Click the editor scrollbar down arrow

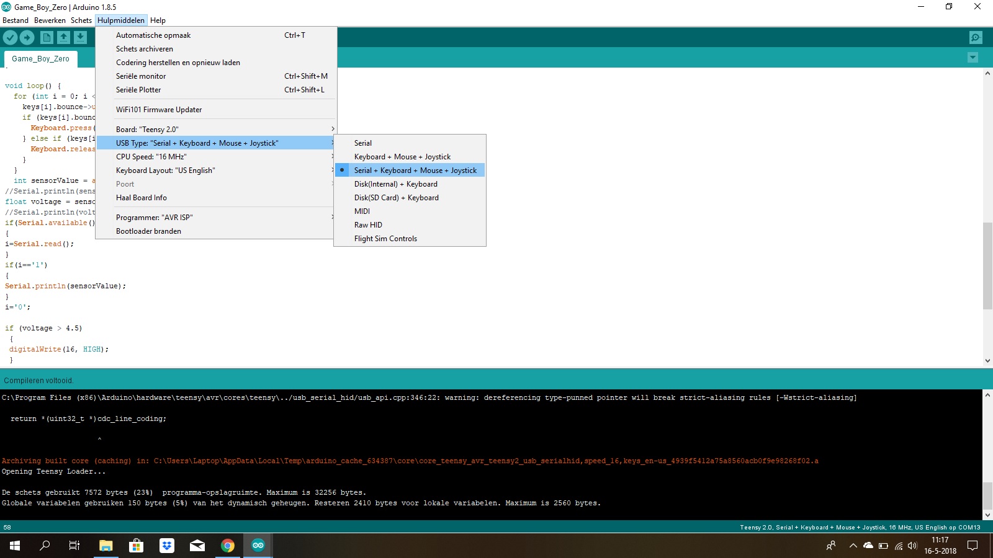987,361
